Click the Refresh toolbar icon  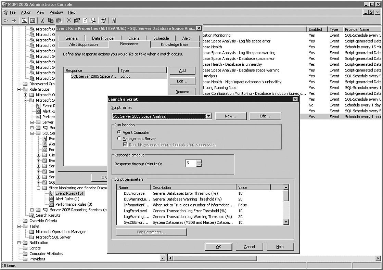pyautogui.click(x=85, y=21)
